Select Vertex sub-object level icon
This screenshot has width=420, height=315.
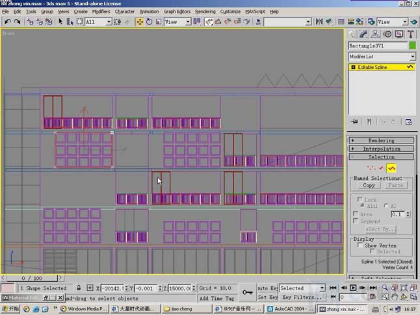(x=371, y=168)
